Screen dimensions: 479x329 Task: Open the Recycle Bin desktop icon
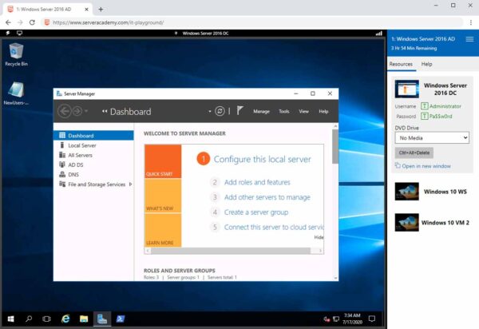coord(15,52)
